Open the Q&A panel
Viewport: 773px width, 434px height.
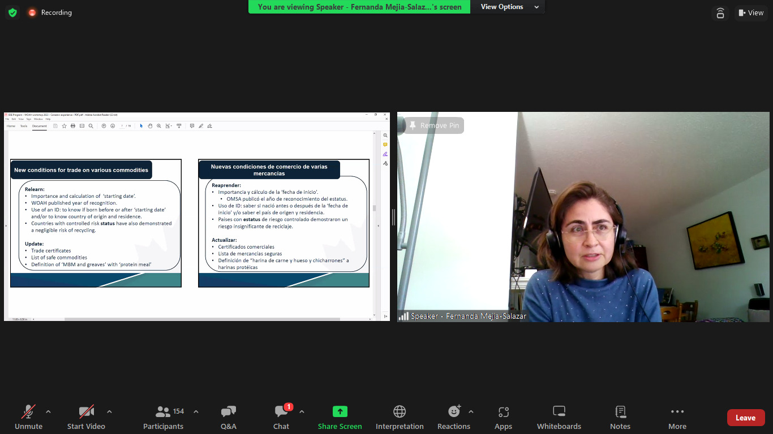(x=228, y=417)
